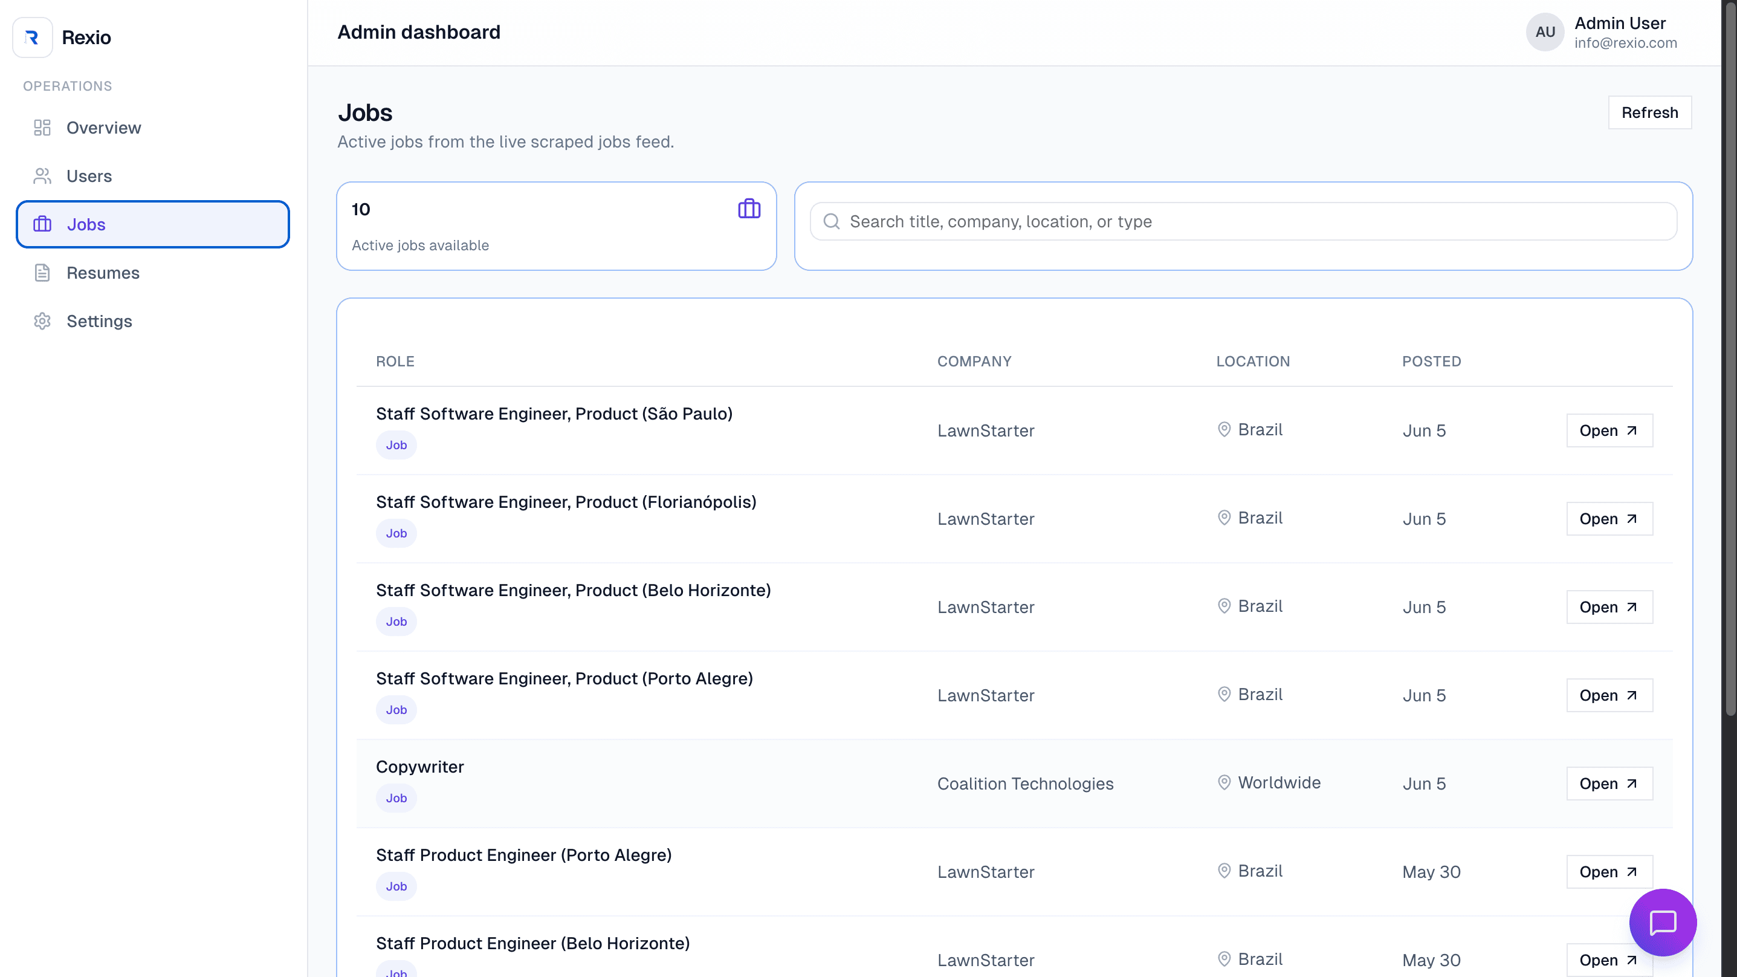Open the Copywriter job posting
This screenshot has width=1737, height=977.
[x=1609, y=784]
